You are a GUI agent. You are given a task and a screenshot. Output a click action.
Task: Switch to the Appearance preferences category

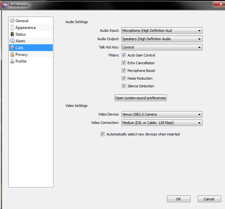(25, 28)
